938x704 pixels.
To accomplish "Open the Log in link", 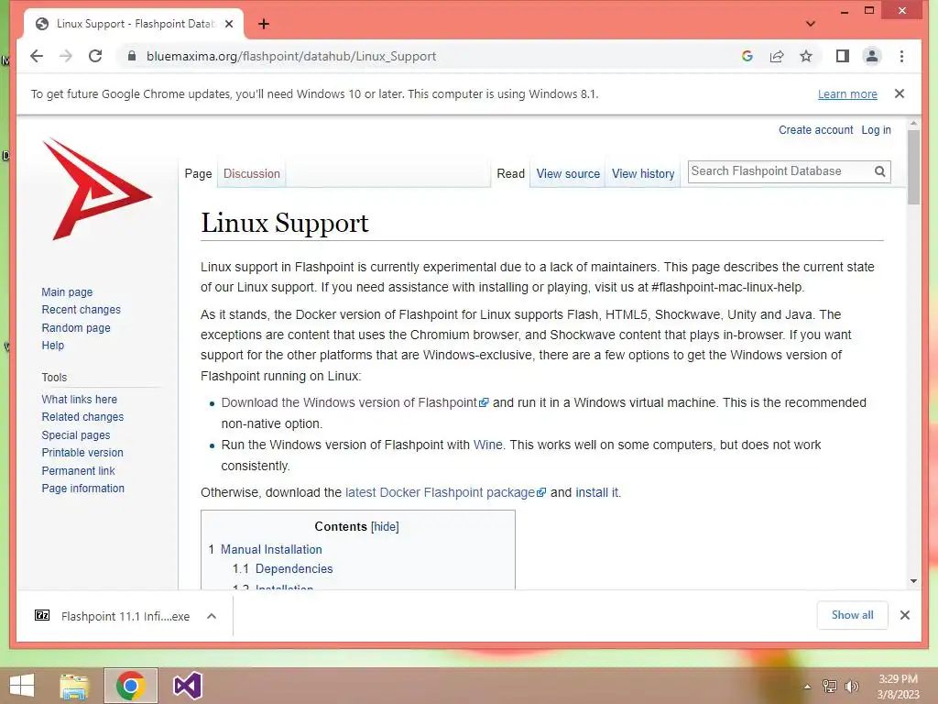I will coord(876,130).
